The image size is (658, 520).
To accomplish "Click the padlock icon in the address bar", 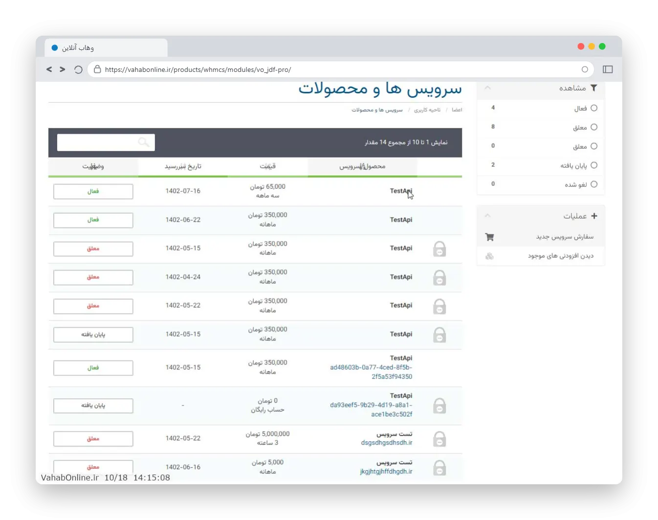I will [x=97, y=69].
